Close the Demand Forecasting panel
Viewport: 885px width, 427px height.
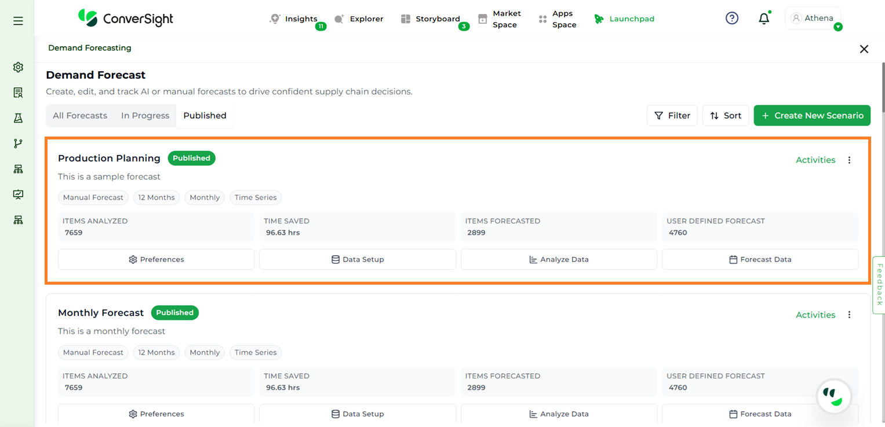tap(864, 49)
